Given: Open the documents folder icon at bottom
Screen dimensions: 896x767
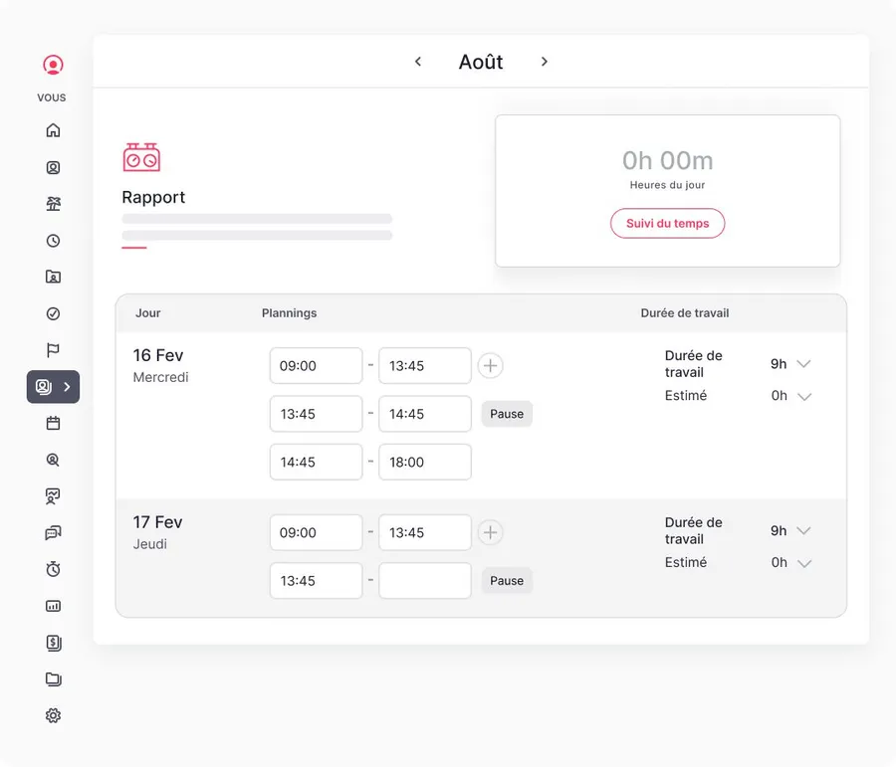Looking at the screenshot, I should (53, 679).
